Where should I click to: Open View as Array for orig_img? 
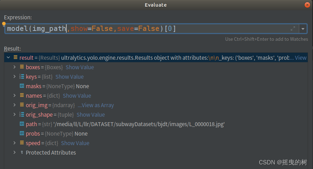96,105
